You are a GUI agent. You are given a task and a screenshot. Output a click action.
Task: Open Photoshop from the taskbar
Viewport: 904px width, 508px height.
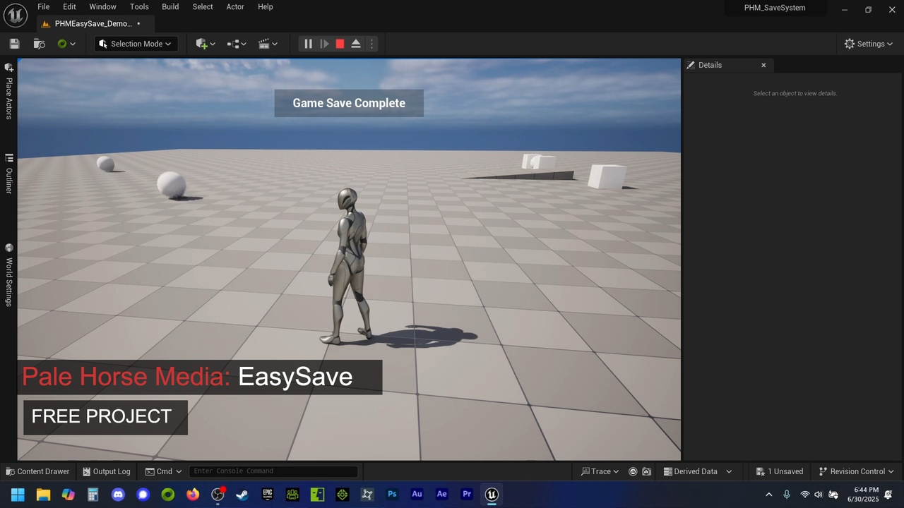point(392,495)
